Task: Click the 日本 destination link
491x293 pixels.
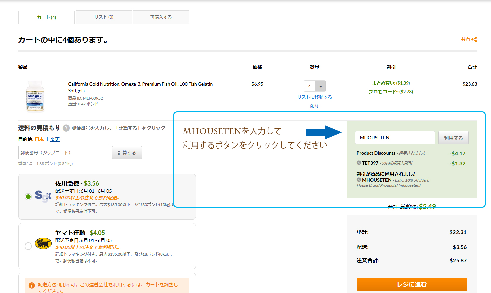Action: (x=39, y=139)
